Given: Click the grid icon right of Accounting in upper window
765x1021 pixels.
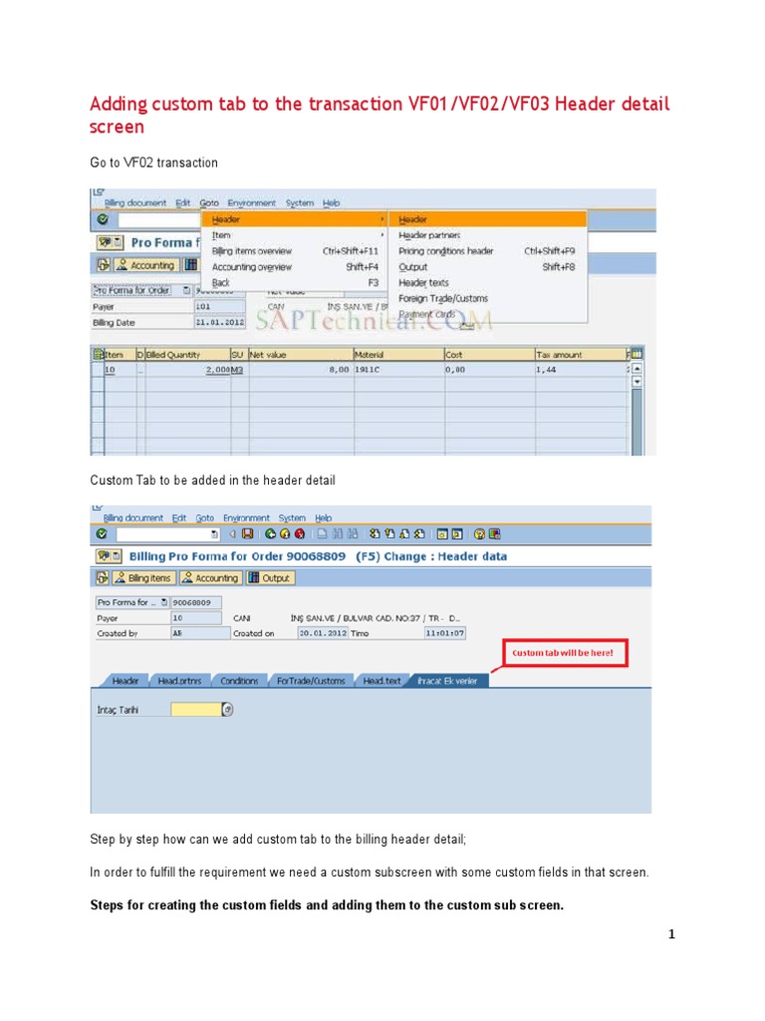Looking at the screenshot, I should 190,265.
